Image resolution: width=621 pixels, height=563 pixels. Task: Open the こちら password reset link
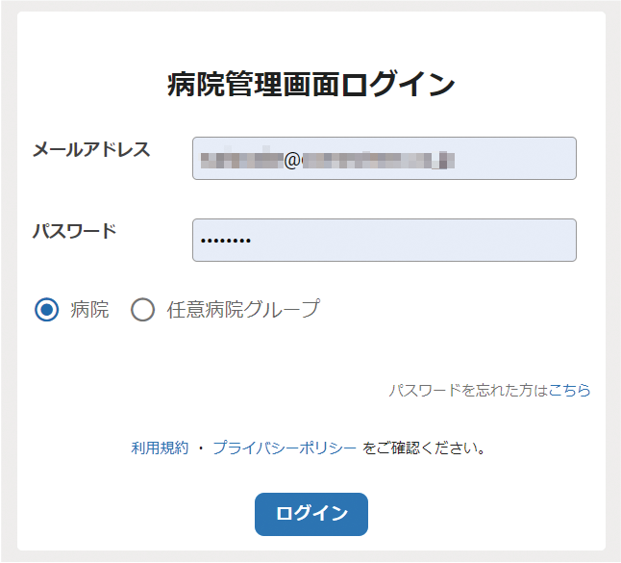coord(569,391)
